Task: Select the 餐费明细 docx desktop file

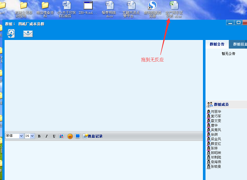Action: click(110, 5)
